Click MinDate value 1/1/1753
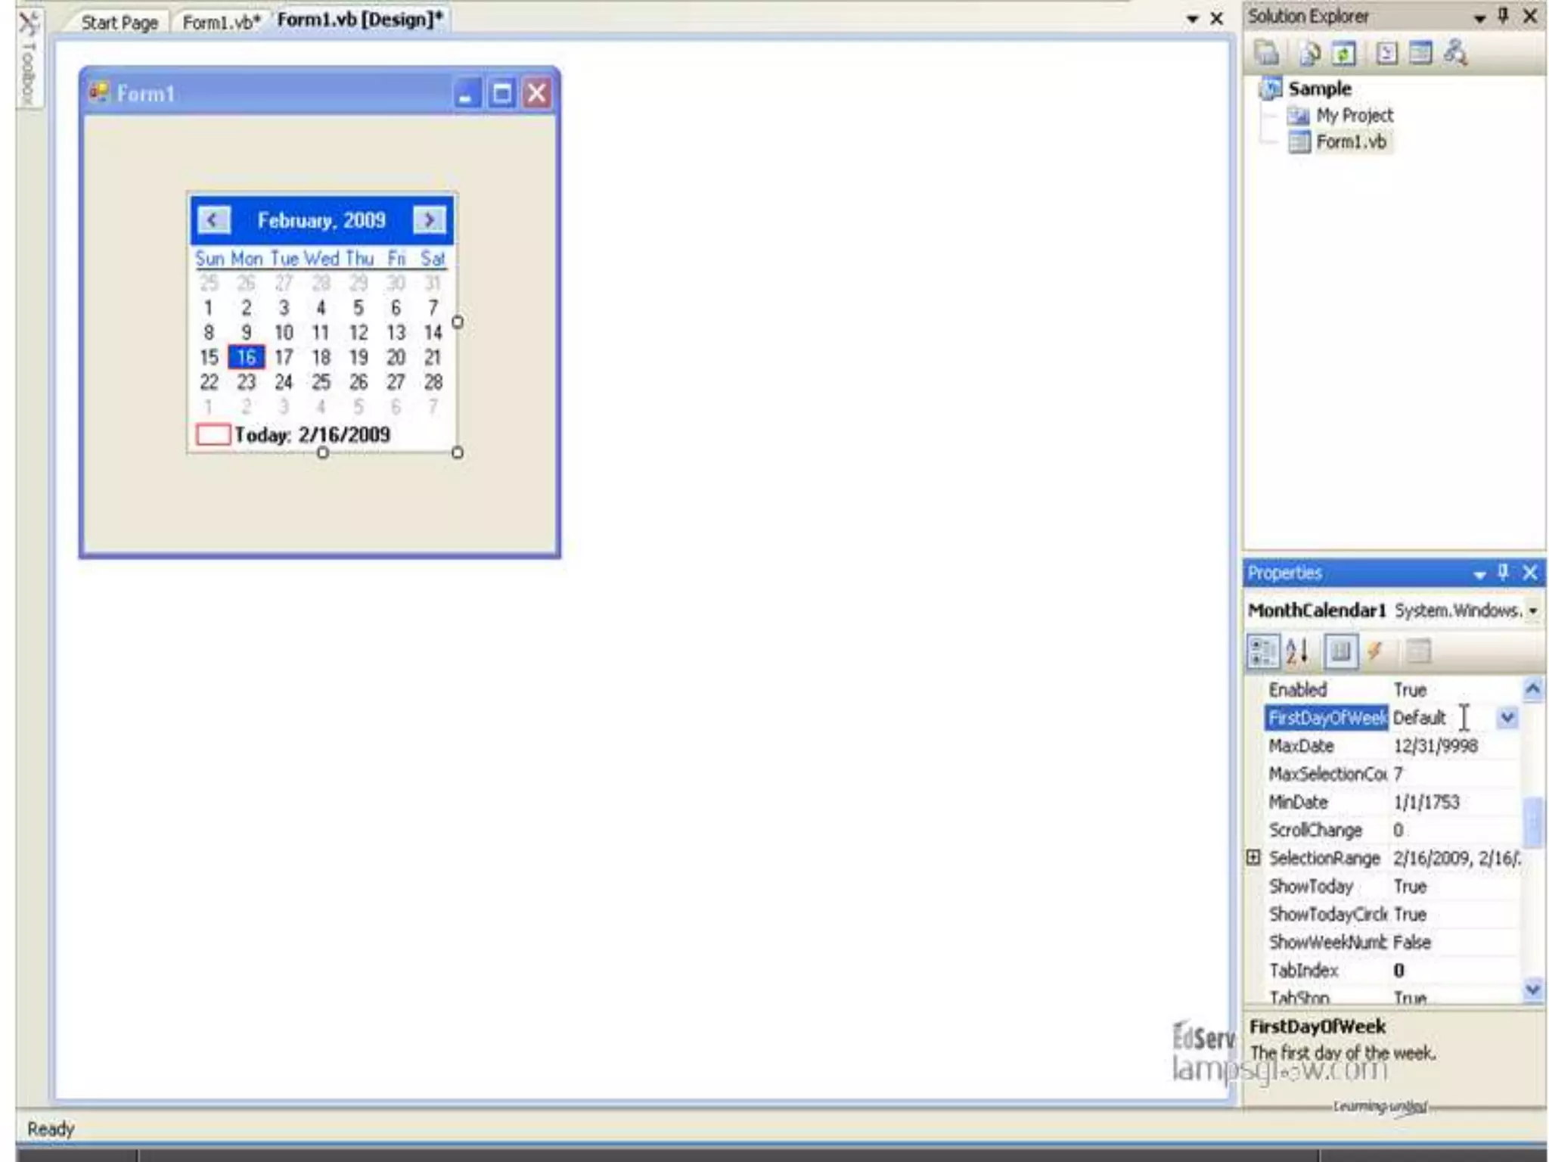 click(x=1426, y=802)
